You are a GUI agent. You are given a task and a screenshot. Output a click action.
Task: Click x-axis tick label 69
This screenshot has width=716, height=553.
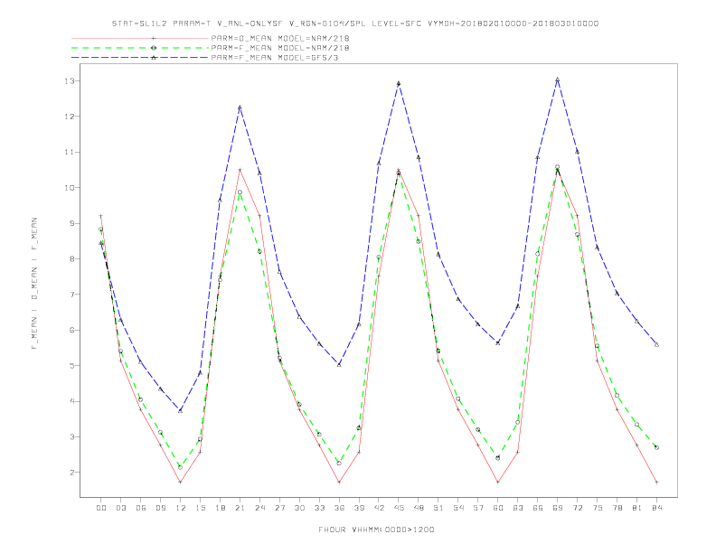[557, 508]
